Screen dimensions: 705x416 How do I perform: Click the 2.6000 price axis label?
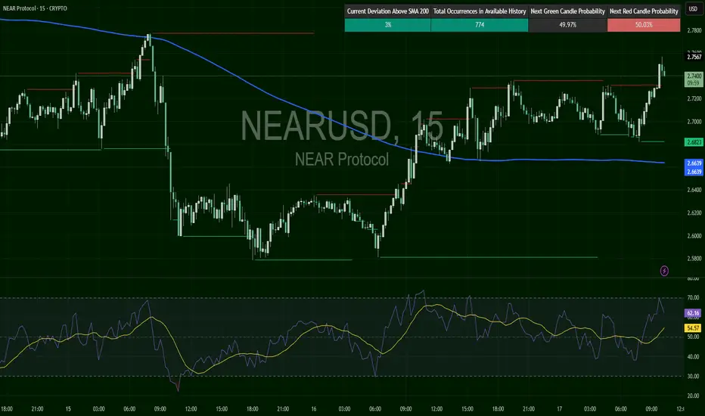click(x=694, y=236)
